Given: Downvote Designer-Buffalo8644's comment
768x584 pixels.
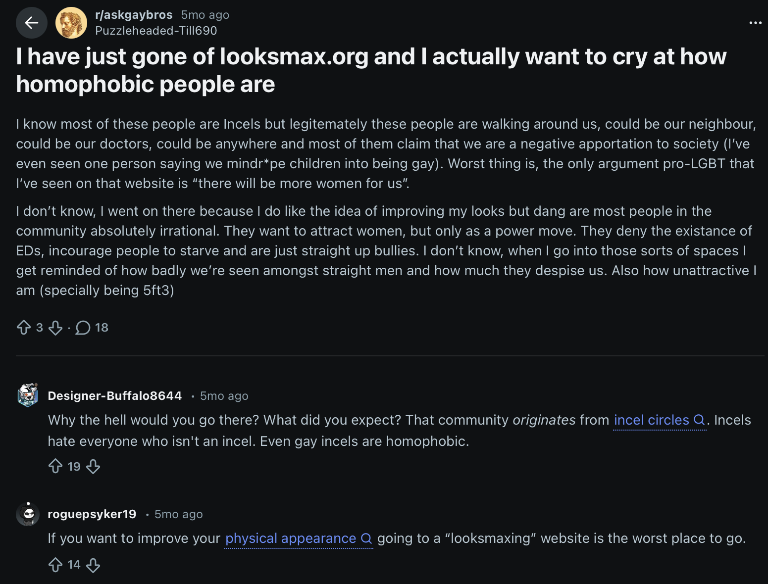Looking at the screenshot, I should (x=93, y=466).
